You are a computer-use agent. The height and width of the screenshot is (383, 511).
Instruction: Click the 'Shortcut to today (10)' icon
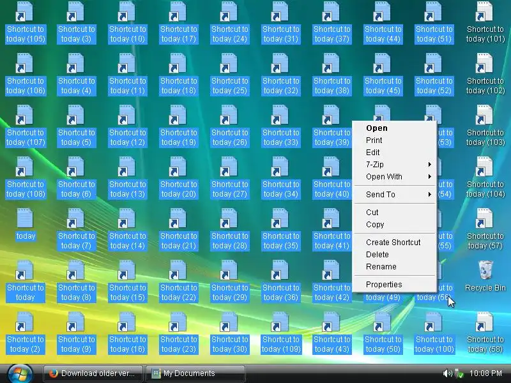(x=127, y=23)
